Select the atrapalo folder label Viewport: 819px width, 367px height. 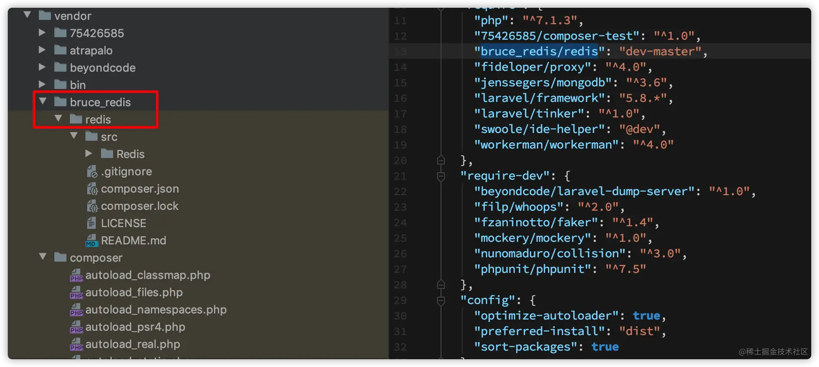(x=91, y=51)
